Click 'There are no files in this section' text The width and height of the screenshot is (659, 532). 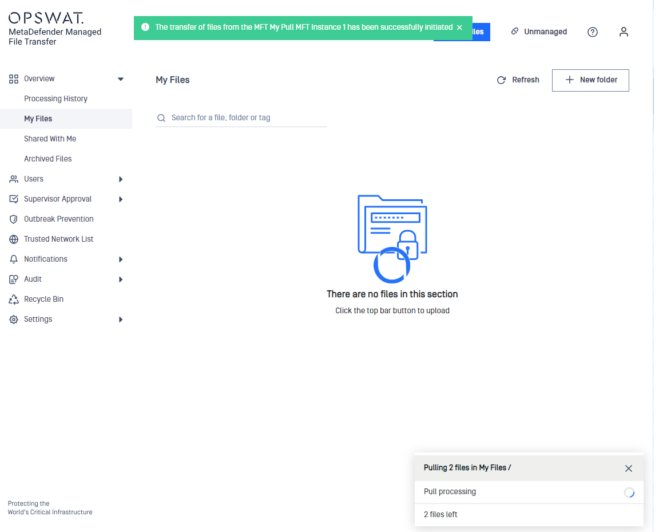392,294
